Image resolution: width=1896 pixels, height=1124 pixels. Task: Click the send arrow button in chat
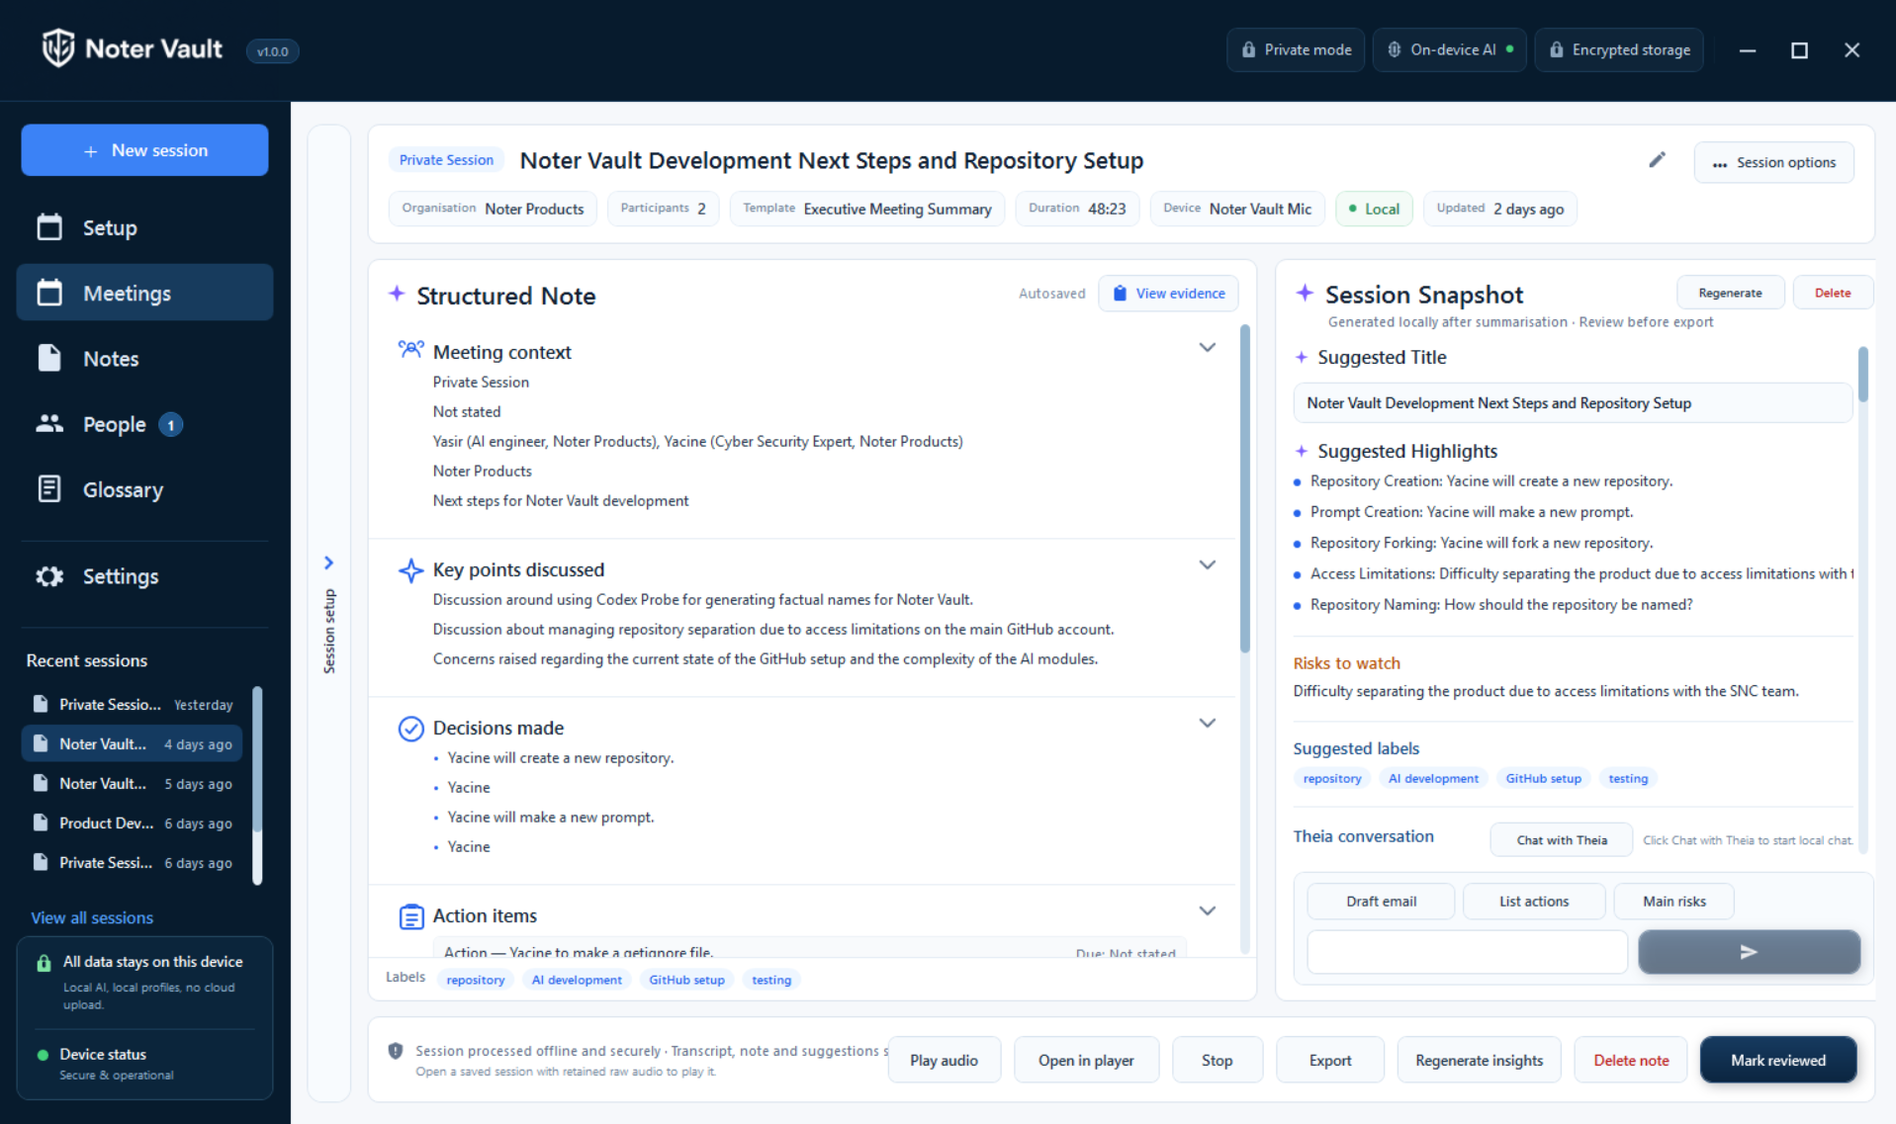click(x=1749, y=952)
